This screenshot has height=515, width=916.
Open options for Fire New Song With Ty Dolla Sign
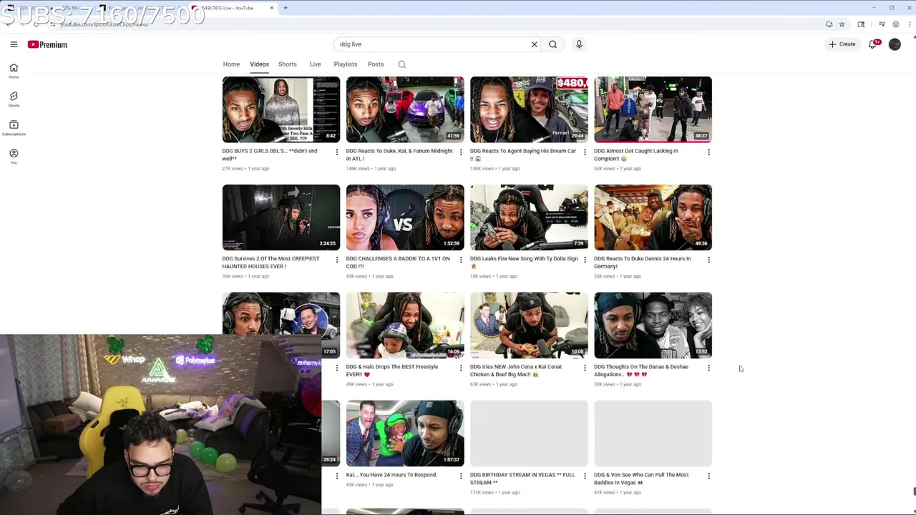585,260
